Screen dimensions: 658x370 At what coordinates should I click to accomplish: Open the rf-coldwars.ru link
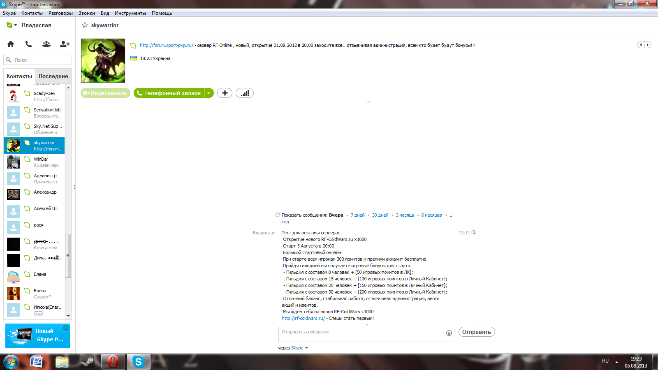303,318
